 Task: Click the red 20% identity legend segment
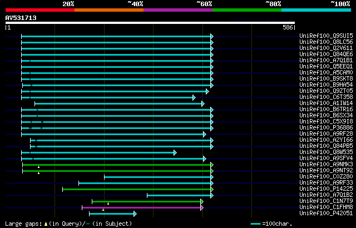pyautogui.click(x=40, y=10)
